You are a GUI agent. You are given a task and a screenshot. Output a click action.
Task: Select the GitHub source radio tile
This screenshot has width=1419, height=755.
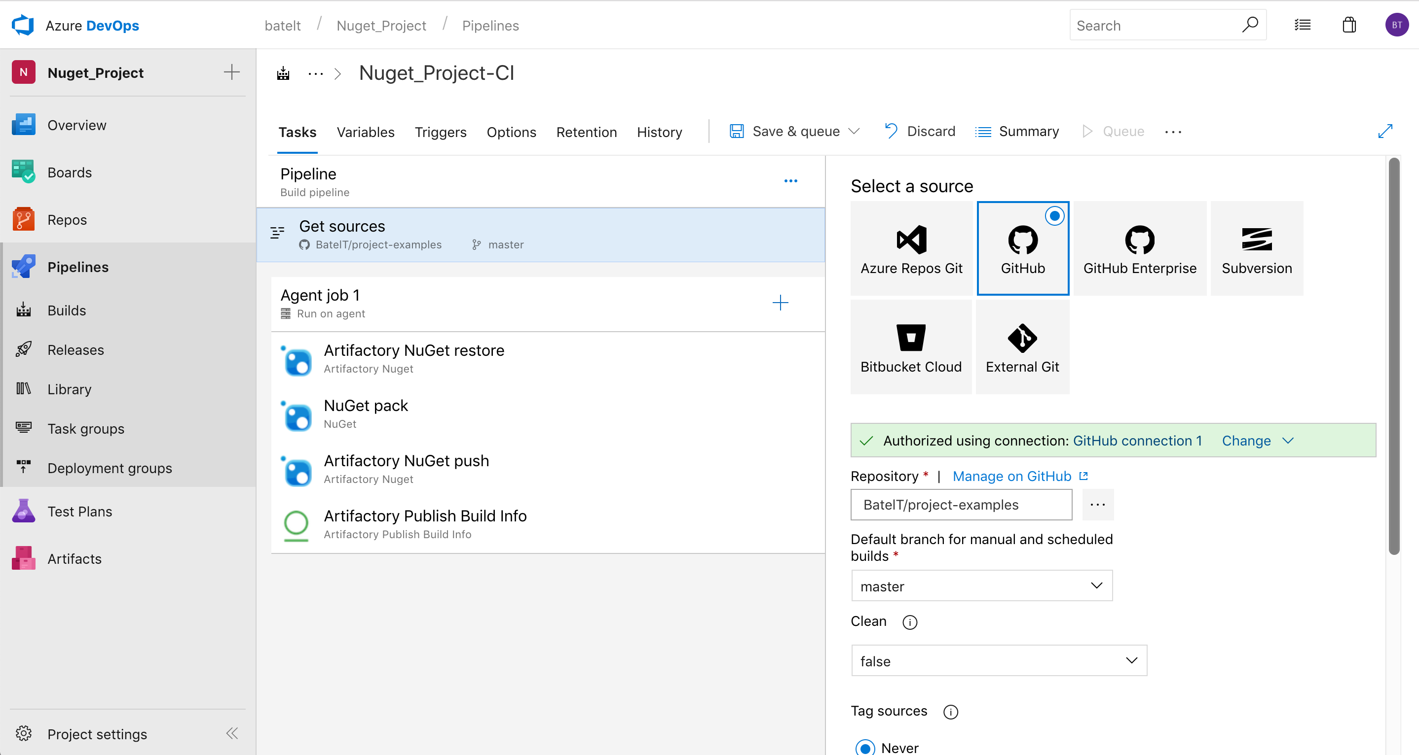(x=1022, y=248)
